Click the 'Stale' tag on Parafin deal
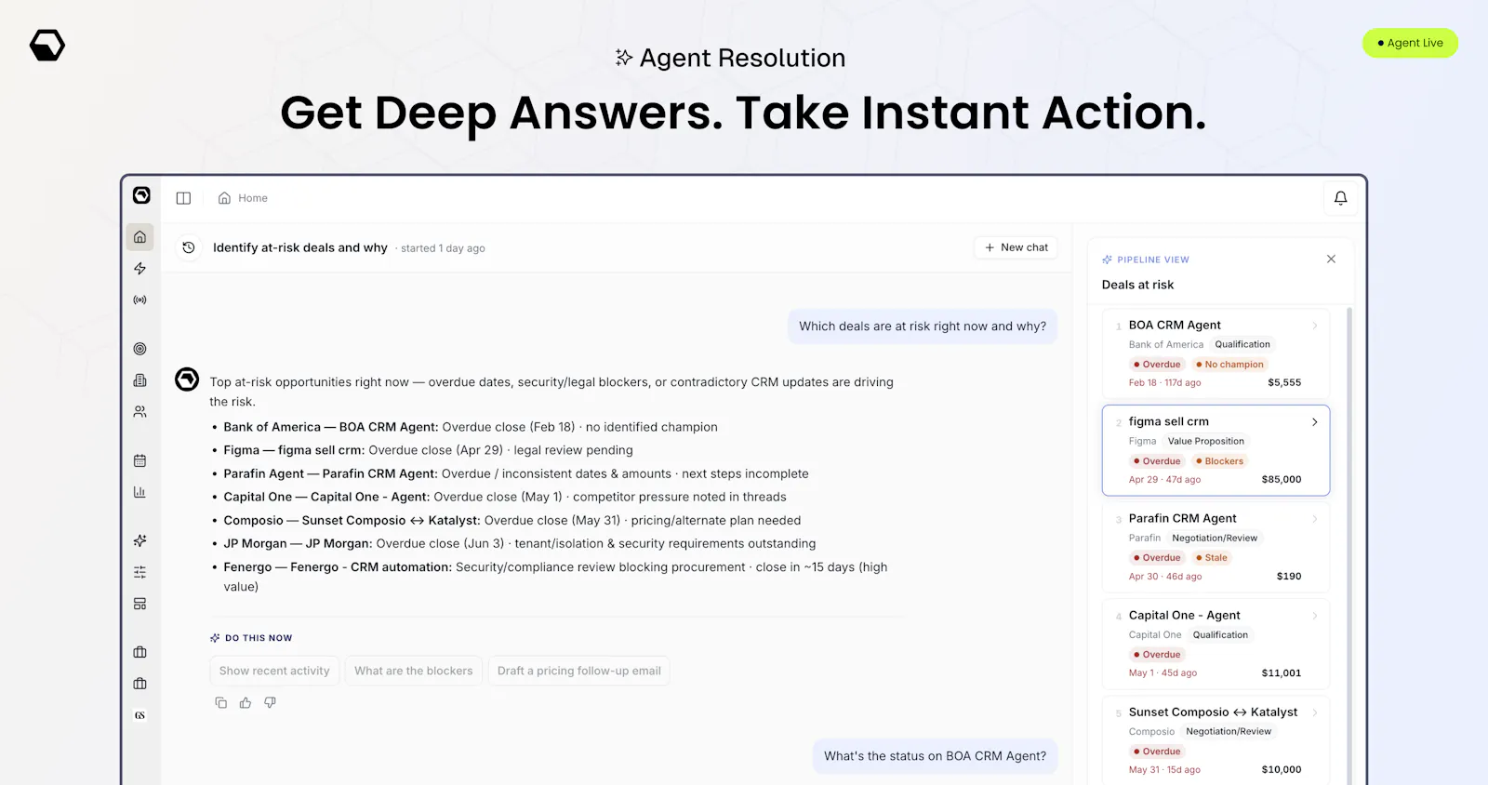 point(1212,558)
